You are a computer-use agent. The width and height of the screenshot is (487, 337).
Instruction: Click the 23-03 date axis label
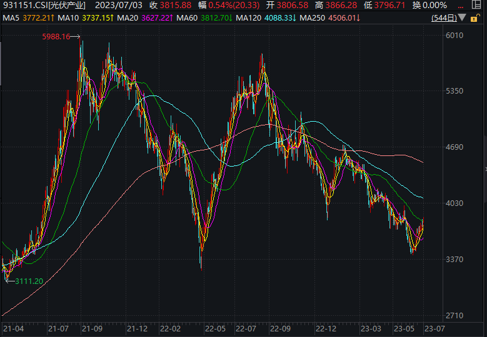(371, 329)
